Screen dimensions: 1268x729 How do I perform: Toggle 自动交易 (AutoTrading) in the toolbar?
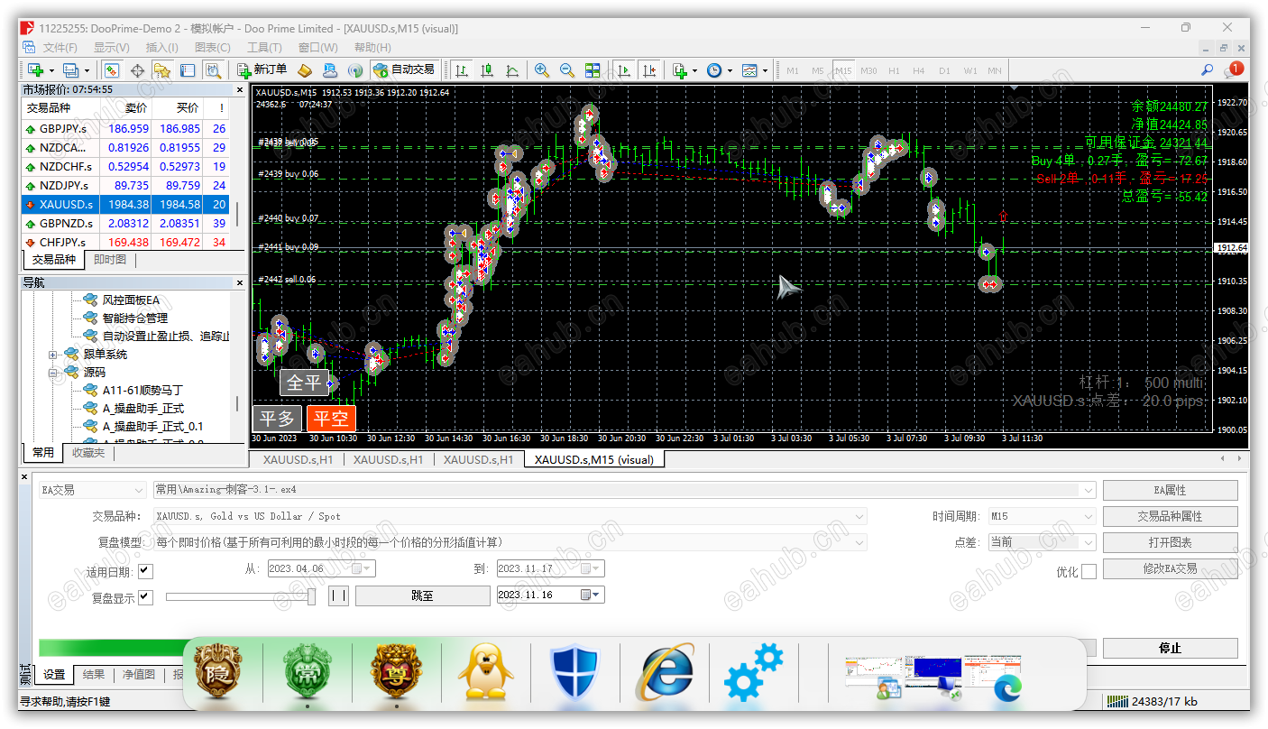point(404,69)
